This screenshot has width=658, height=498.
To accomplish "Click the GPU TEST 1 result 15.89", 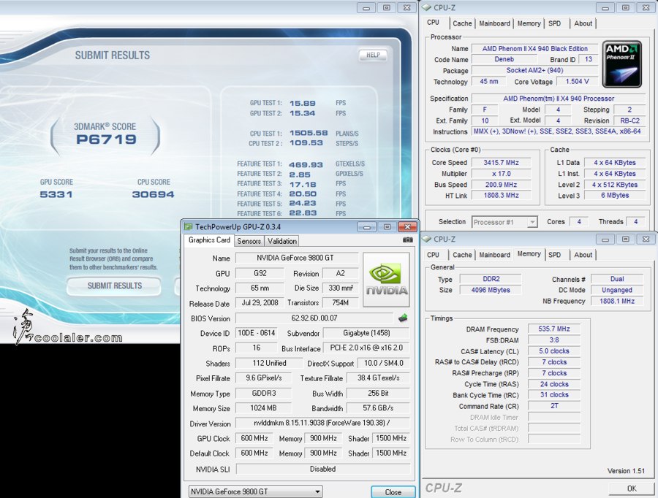I will pyautogui.click(x=302, y=103).
